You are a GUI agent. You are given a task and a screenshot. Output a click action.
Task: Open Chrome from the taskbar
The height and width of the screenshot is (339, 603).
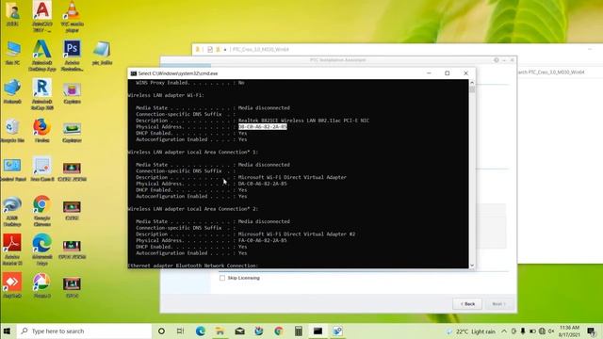click(279, 331)
